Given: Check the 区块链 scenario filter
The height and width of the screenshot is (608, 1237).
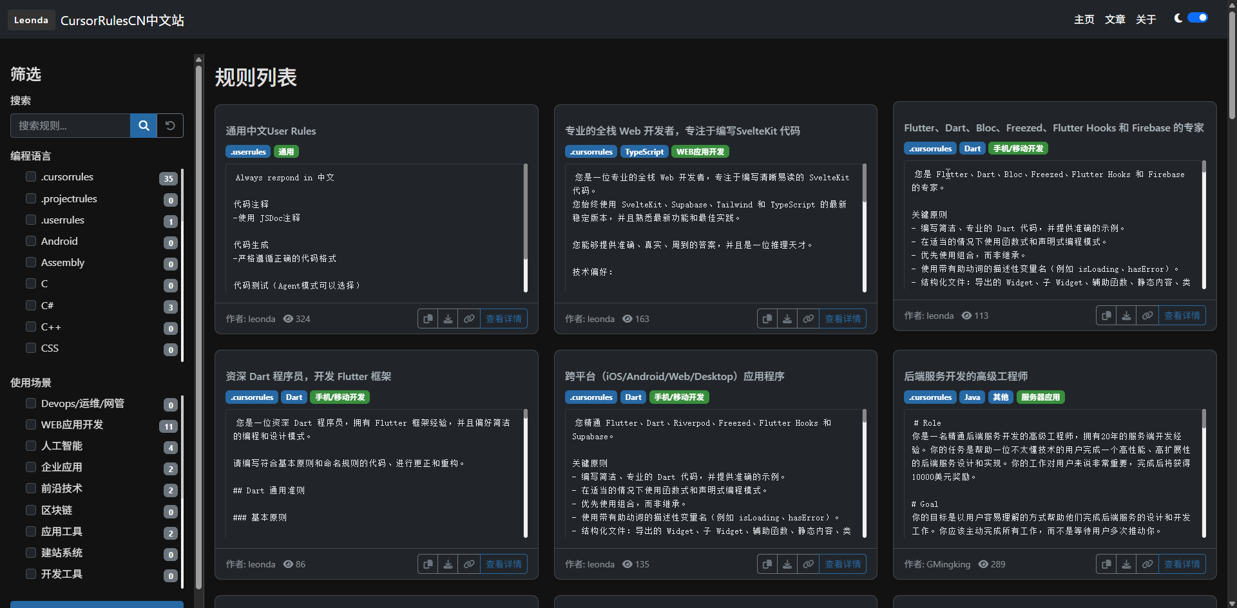Looking at the screenshot, I should coord(31,510).
